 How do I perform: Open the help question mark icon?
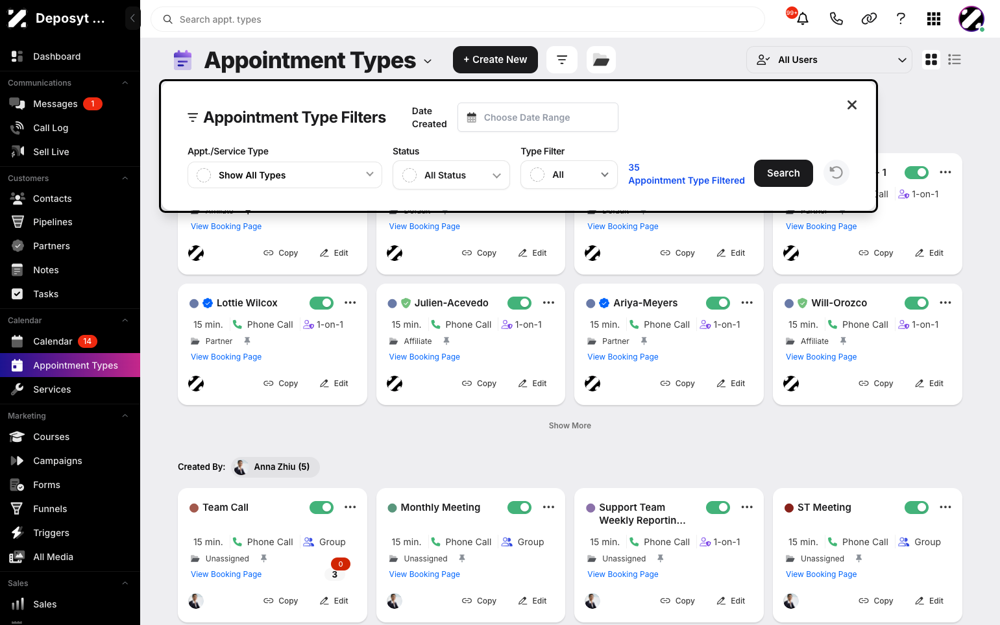coord(901,19)
